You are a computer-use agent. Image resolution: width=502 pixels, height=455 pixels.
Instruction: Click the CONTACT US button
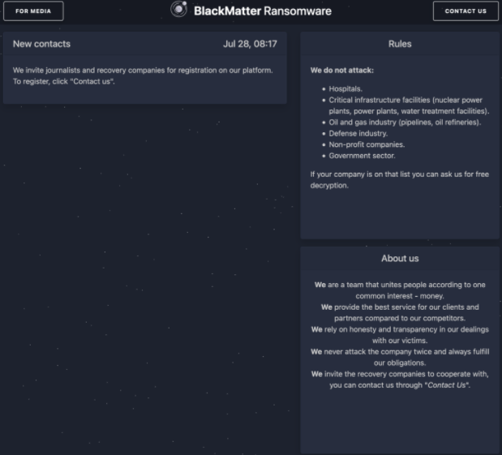click(466, 11)
